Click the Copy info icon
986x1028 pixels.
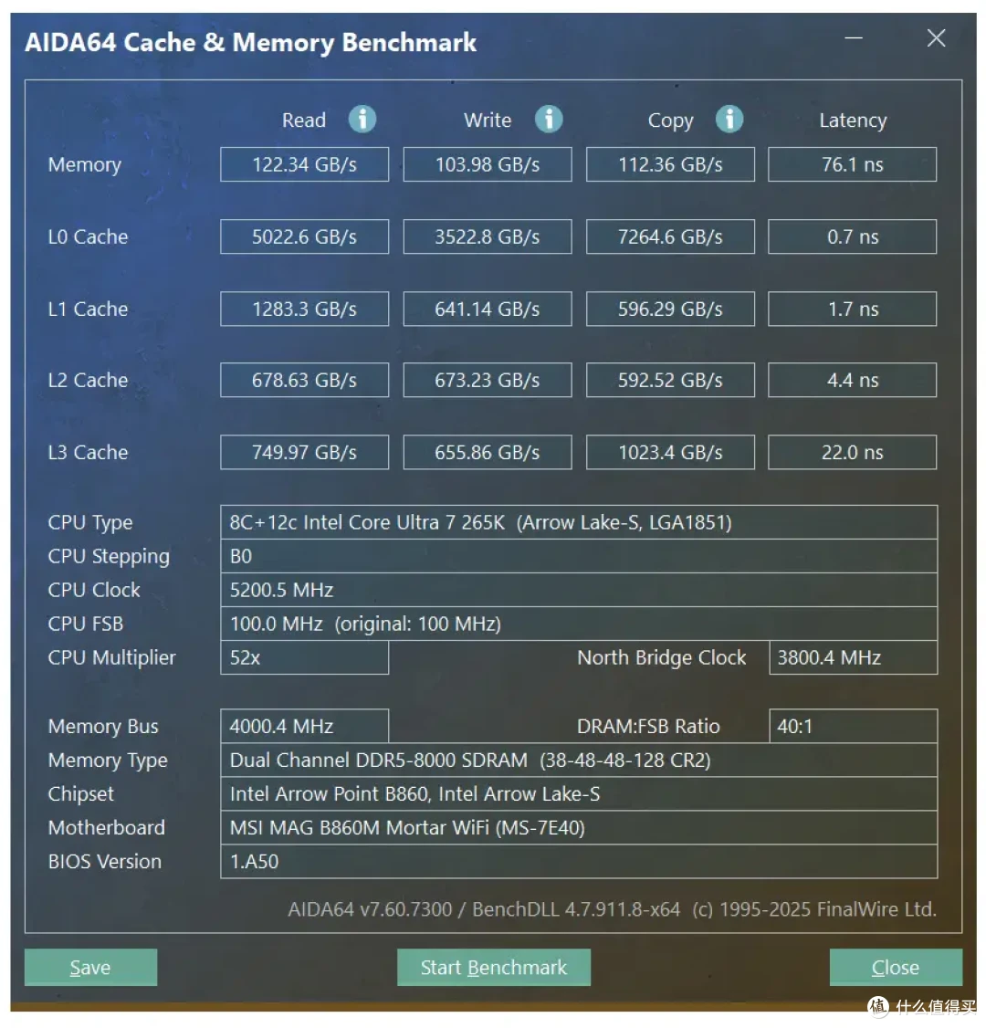click(x=729, y=120)
